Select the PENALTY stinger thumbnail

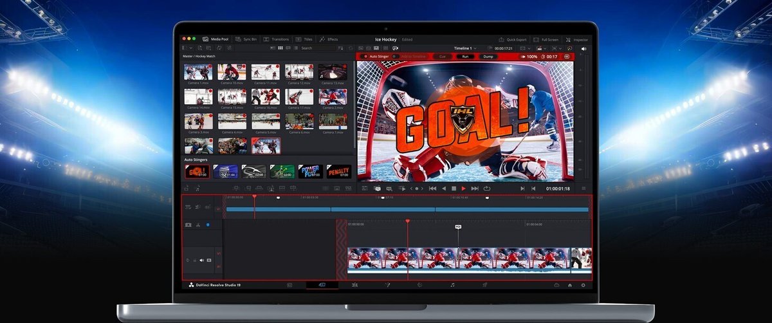point(338,171)
